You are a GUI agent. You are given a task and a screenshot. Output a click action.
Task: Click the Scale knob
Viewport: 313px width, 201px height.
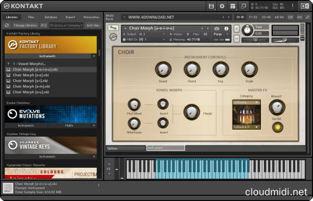click(249, 70)
